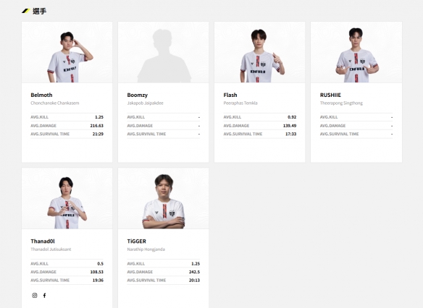Open the Belmoth player name link
The width and height of the screenshot is (423, 308).
[x=41, y=95]
